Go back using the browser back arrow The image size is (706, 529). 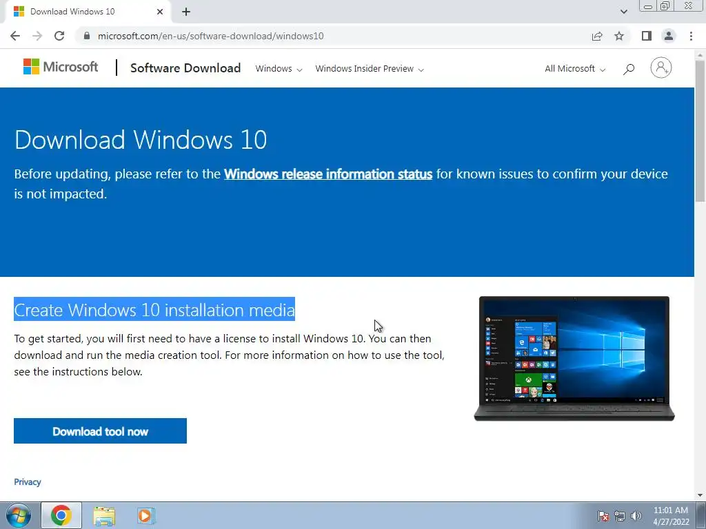pos(15,36)
